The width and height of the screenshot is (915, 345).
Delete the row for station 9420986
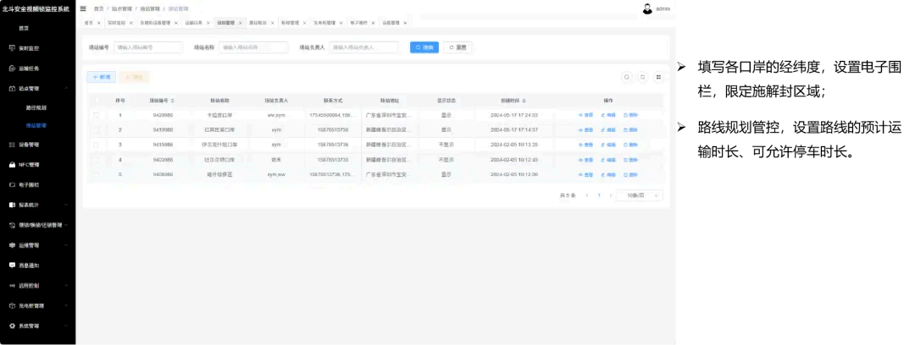coord(631,115)
